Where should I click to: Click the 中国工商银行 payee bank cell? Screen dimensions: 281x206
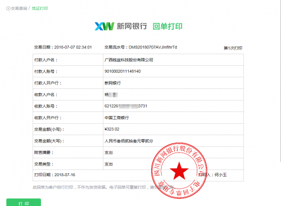tap(173, 118)
